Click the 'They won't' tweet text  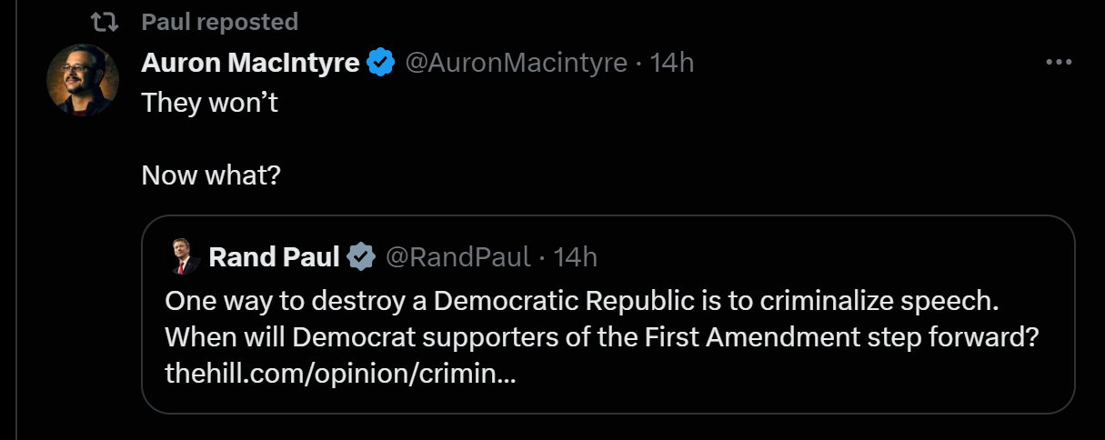(209, 102)
